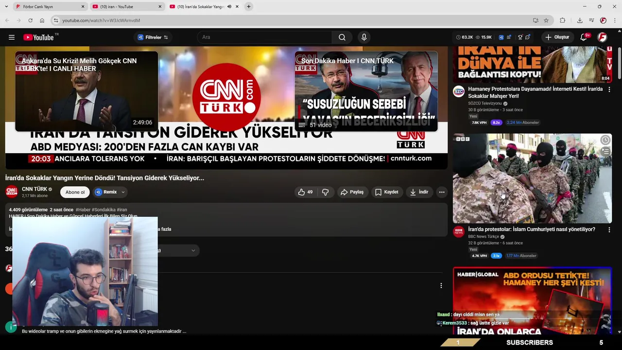Click the browser address bar URL
This screenshot has height=350, width=622.
pyautogui.click(x=101, y=20)
